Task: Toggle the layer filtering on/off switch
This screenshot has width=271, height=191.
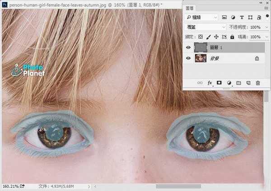Action: [x=267, y=16]
